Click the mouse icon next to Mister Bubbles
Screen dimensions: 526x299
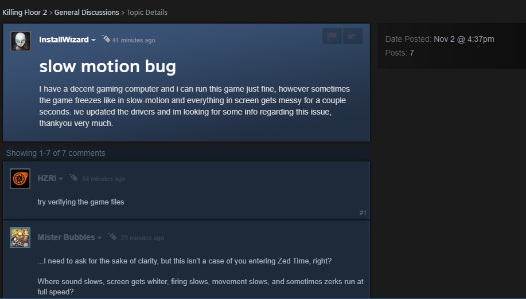(x=112, y=237)
